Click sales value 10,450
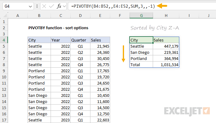 point(100,95)
